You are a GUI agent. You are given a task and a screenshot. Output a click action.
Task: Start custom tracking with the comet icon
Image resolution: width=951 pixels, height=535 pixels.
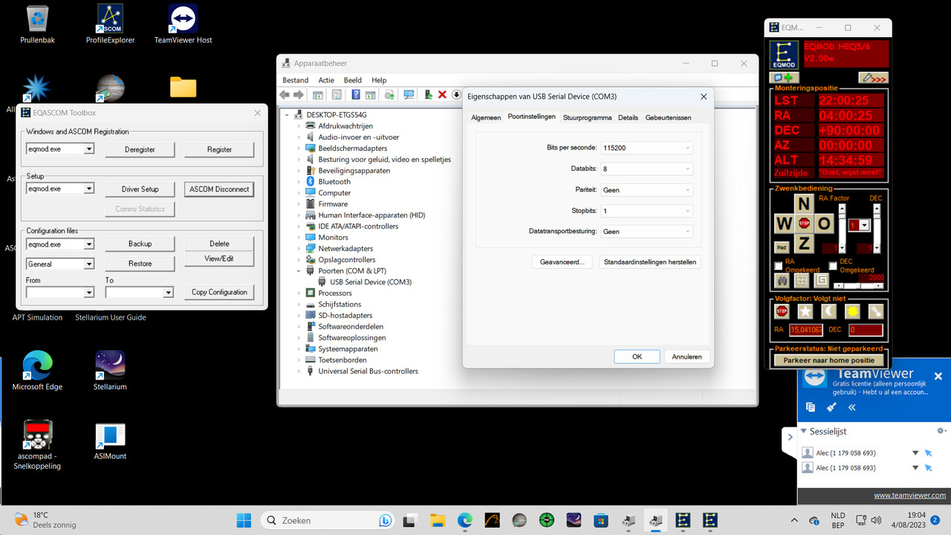pyautogui.click(x=876, y=311)
